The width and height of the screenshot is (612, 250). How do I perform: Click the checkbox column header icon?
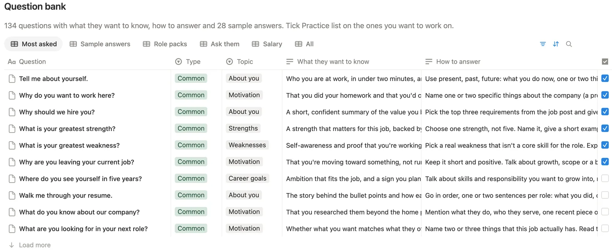pos(605,62)
